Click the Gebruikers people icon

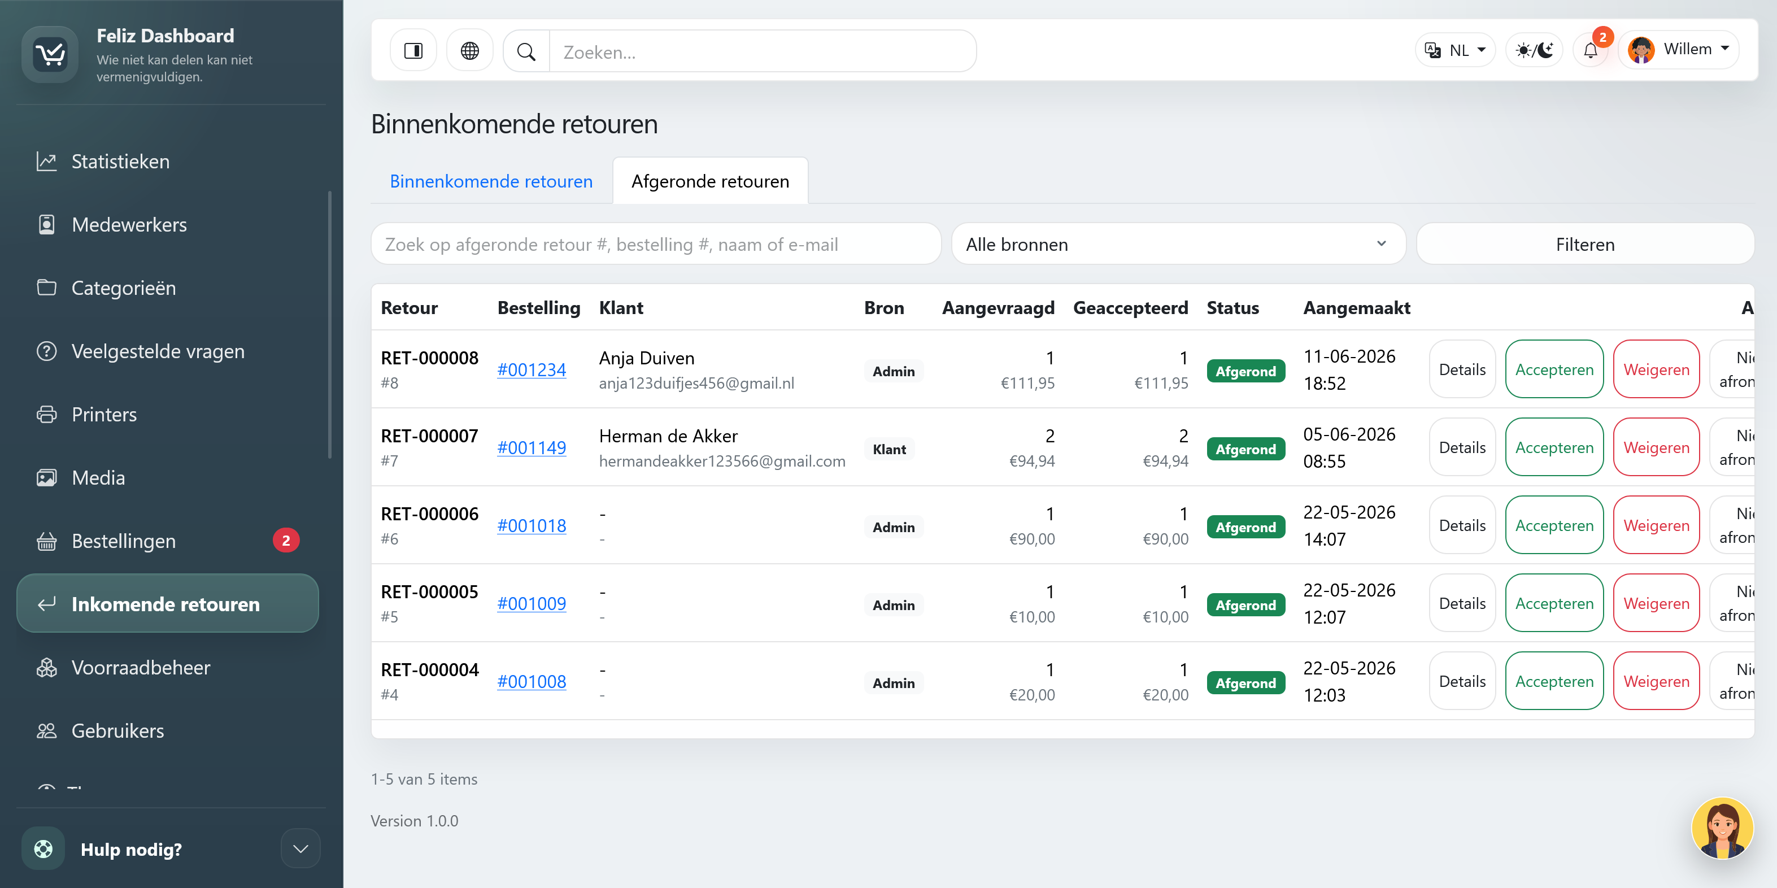coord(46,731)
